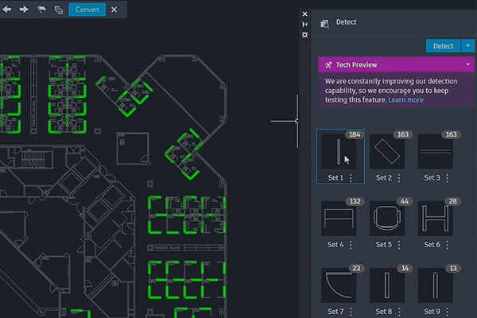Open the Set 1 options menu

[x=351, y=178]
